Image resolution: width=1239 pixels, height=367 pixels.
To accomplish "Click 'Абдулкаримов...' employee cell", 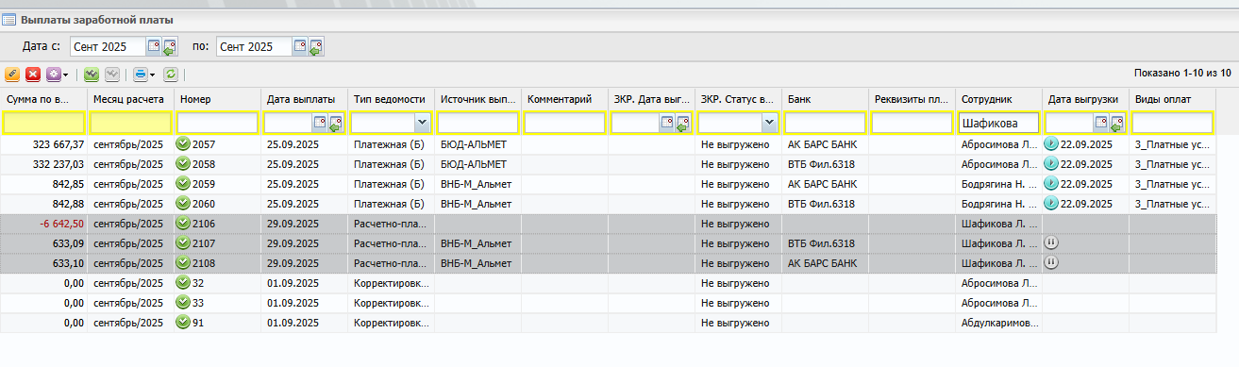I will 999,323.
